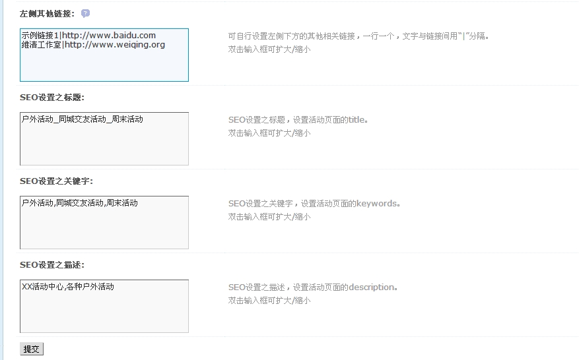Click the title hint mentioning 活动页面的title
This screenshot has width=579, height=360.
[x=298, y=120]
